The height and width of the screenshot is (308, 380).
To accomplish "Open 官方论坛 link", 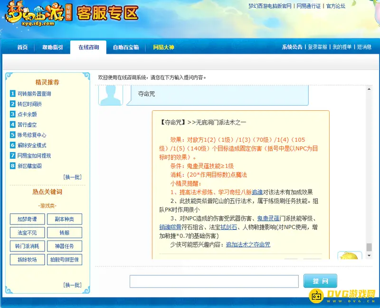I will tap(336, 6).
